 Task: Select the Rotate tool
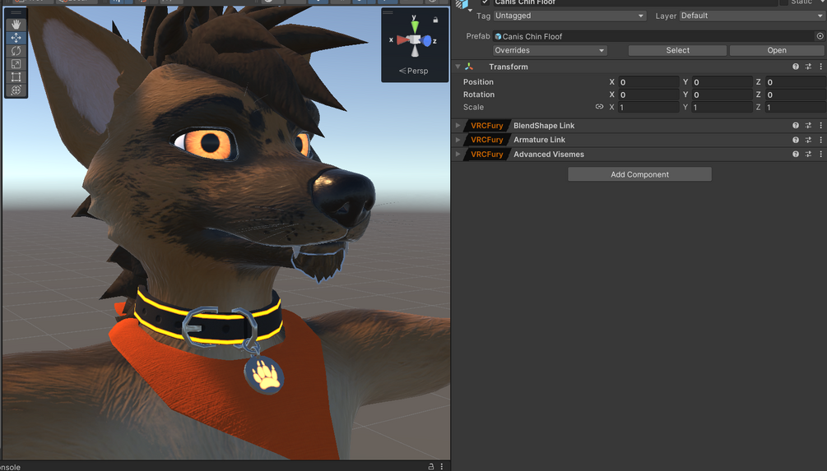pyautogui.click(x=16, y=51)
